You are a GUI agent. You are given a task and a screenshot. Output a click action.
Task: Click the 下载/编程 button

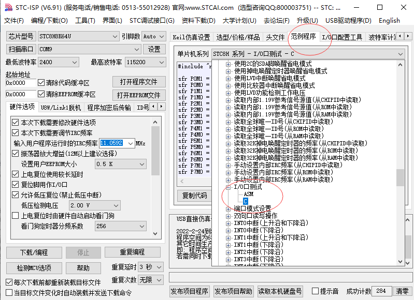[34, 252]
